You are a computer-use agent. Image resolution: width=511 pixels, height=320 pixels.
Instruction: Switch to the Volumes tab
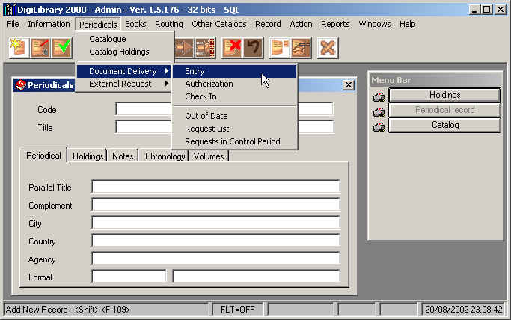(x=209, y=156)
